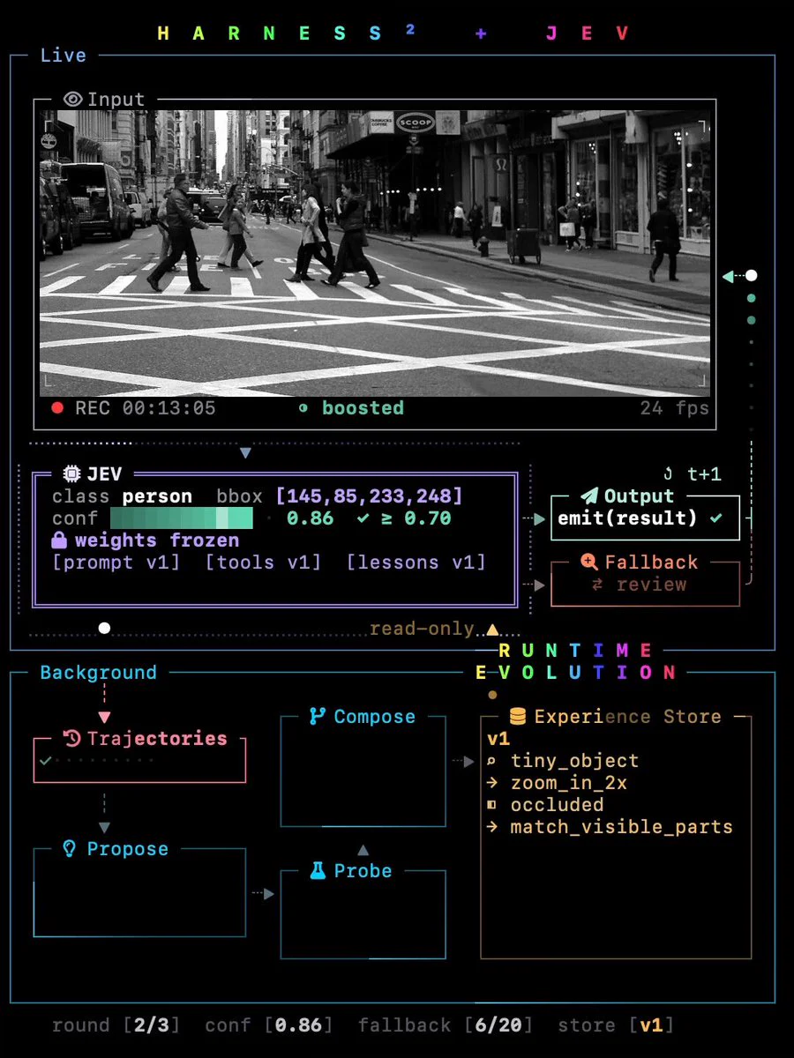Click the checkmark before ≥ 0.70

point(363,518)
